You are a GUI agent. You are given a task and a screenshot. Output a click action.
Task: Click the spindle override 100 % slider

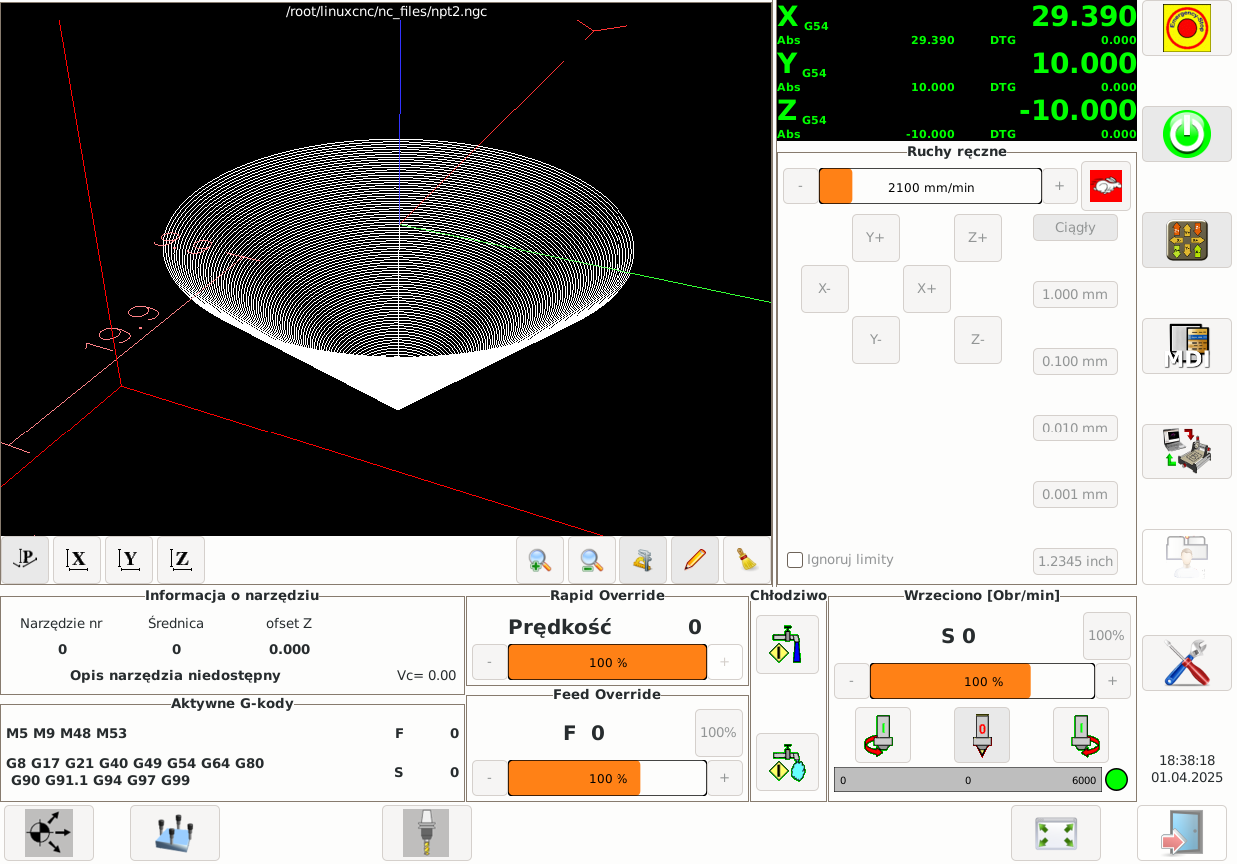[x=982, y=681]
